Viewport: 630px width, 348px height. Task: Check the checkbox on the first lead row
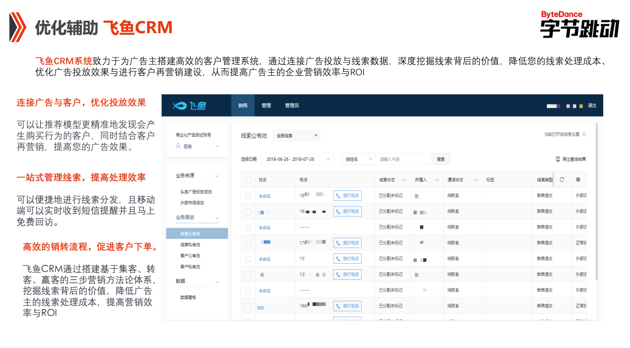pyautogui.click(x=248, y=196)
